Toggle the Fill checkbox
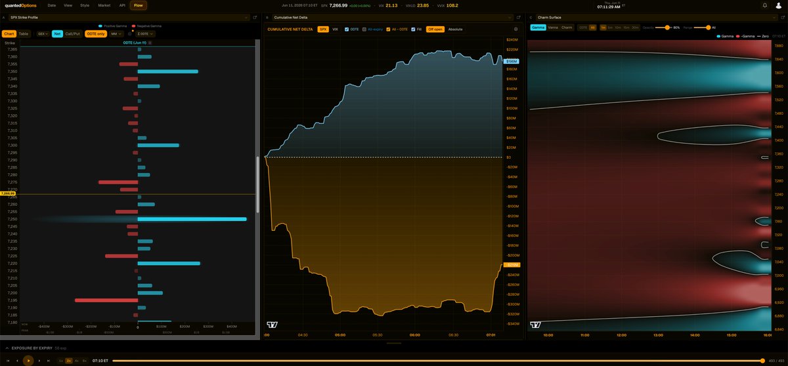This screenshot has width=788, height=366. coord(413,30)
